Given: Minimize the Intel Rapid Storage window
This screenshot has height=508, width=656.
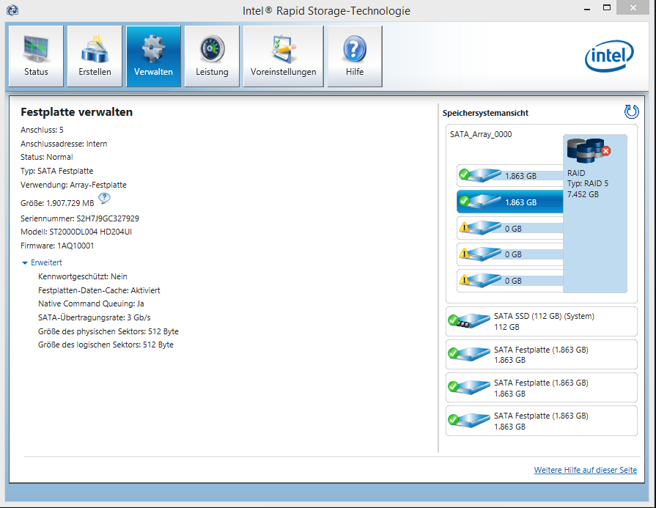Looking at the screenshot, I should [x=587, y=8].
